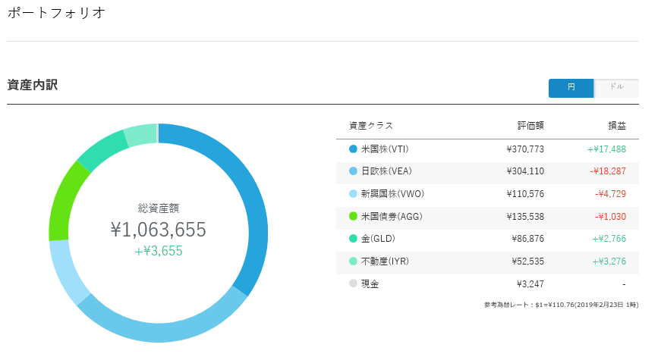
Task: Click the 参考為替レート exchange rate note
Action: pyautogui.click(x=561, y=305)
